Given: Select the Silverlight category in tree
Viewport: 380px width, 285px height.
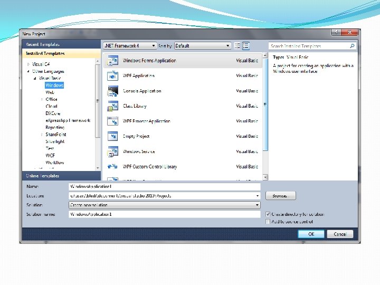Looking at the screenshot, I should tap(55, 141).
